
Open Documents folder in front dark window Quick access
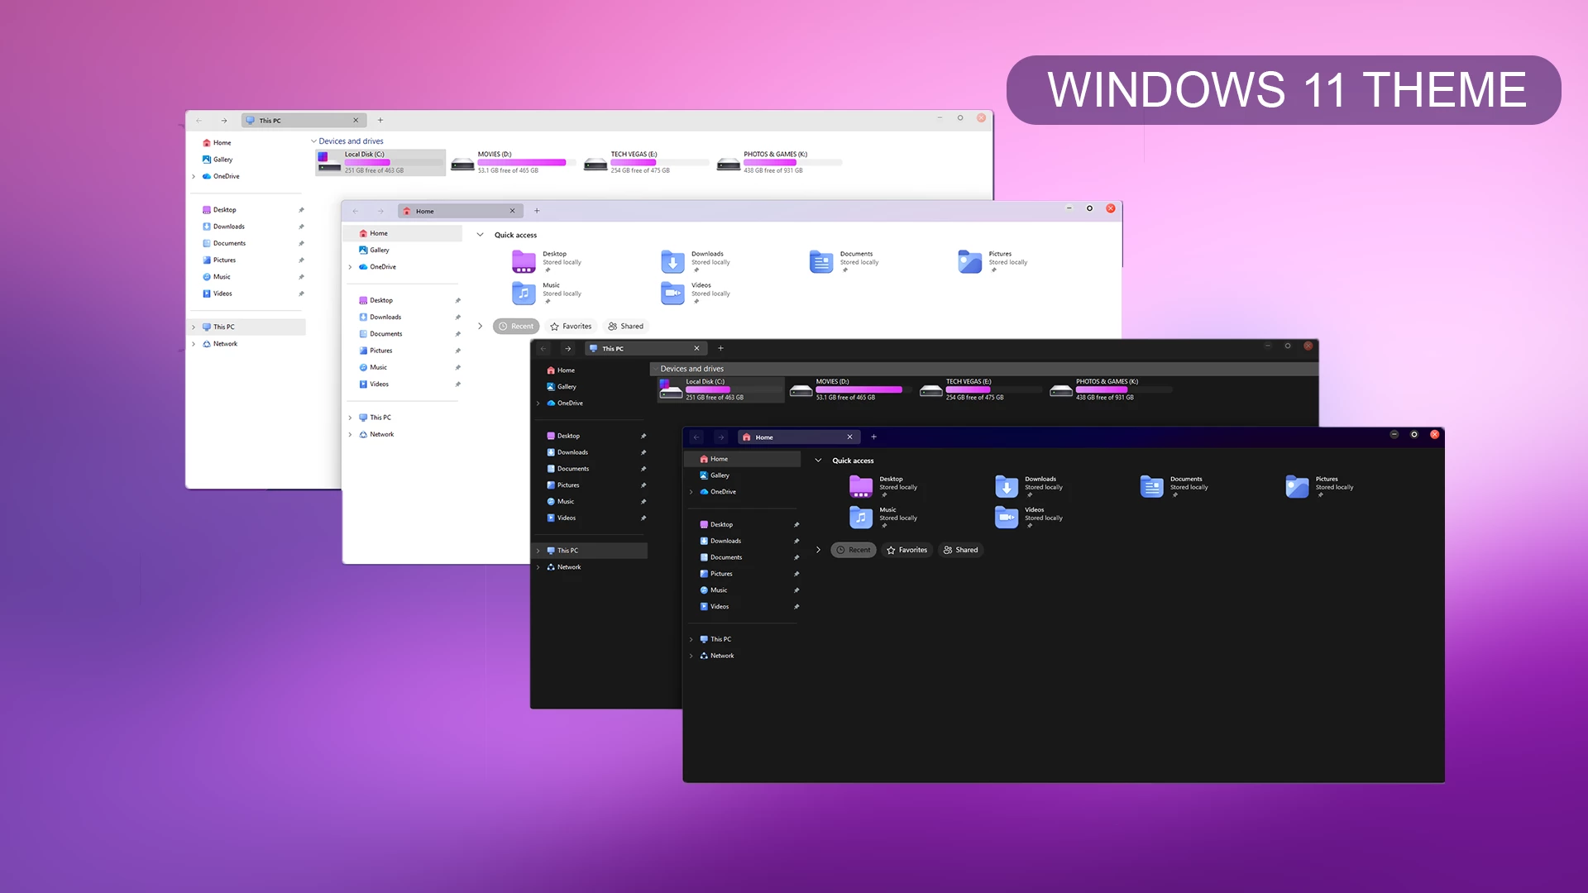click(1174, 486)
